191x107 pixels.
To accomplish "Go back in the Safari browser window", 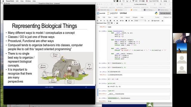I will tap(105, 4).
